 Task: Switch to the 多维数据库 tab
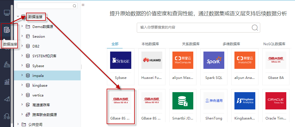[231, 44]
